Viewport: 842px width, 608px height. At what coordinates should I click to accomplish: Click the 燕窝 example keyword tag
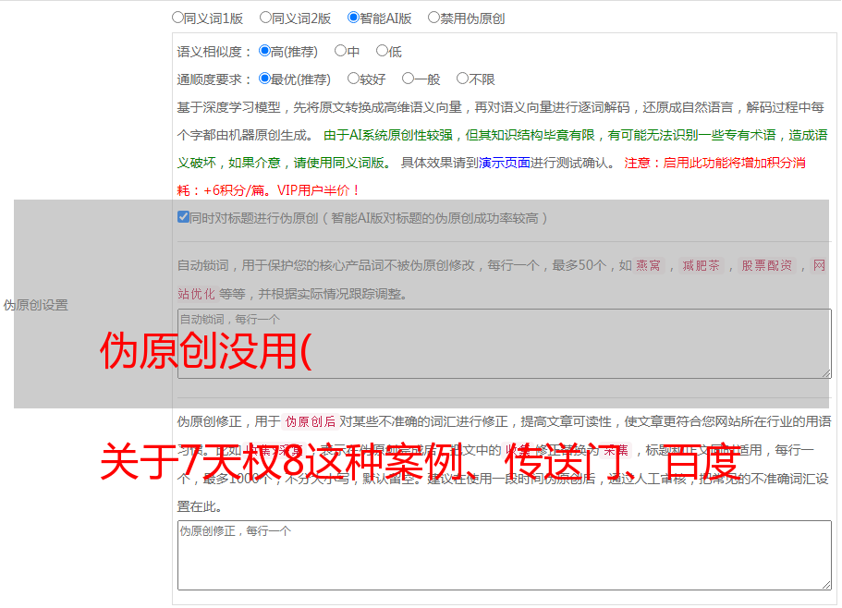point(648,265)
